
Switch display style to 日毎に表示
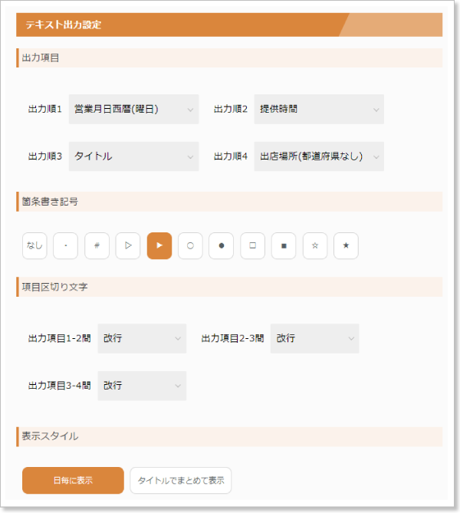coord(73,481)
